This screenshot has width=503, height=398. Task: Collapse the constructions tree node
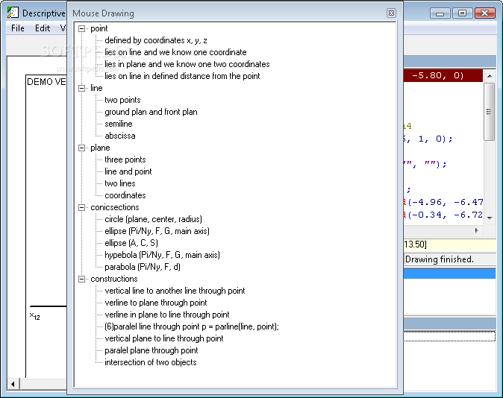82,279
